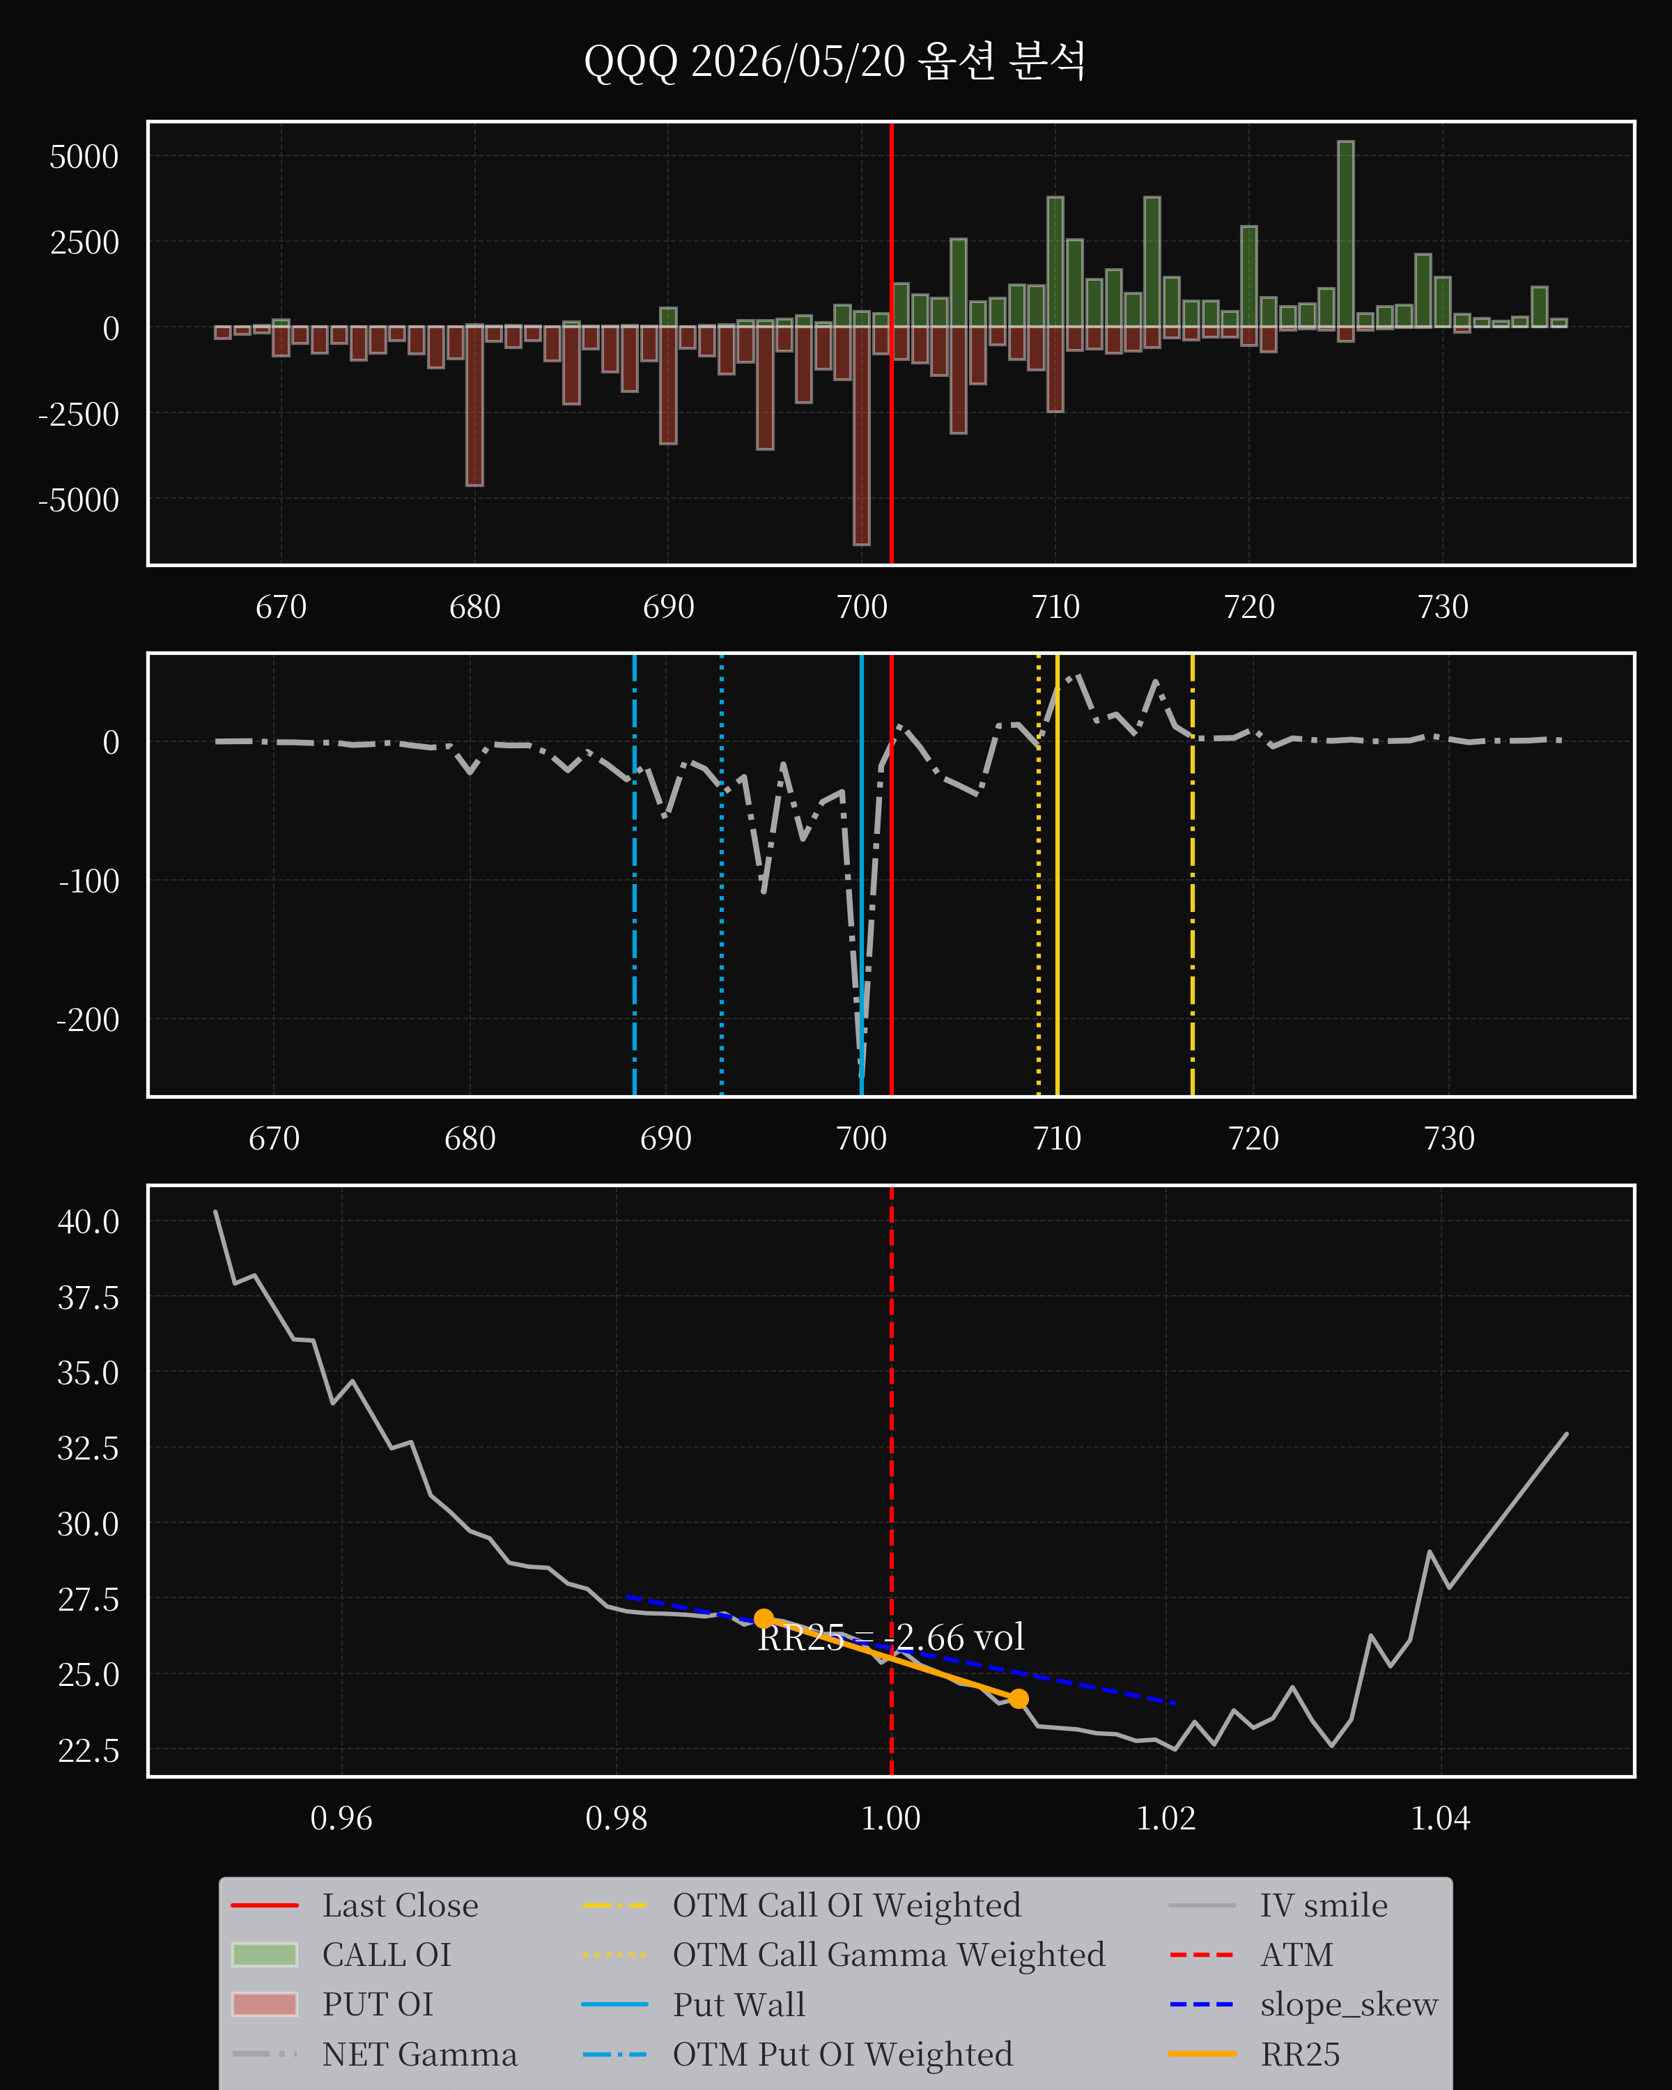Select the "0.98" moneyness tick label

point(617,1818)
